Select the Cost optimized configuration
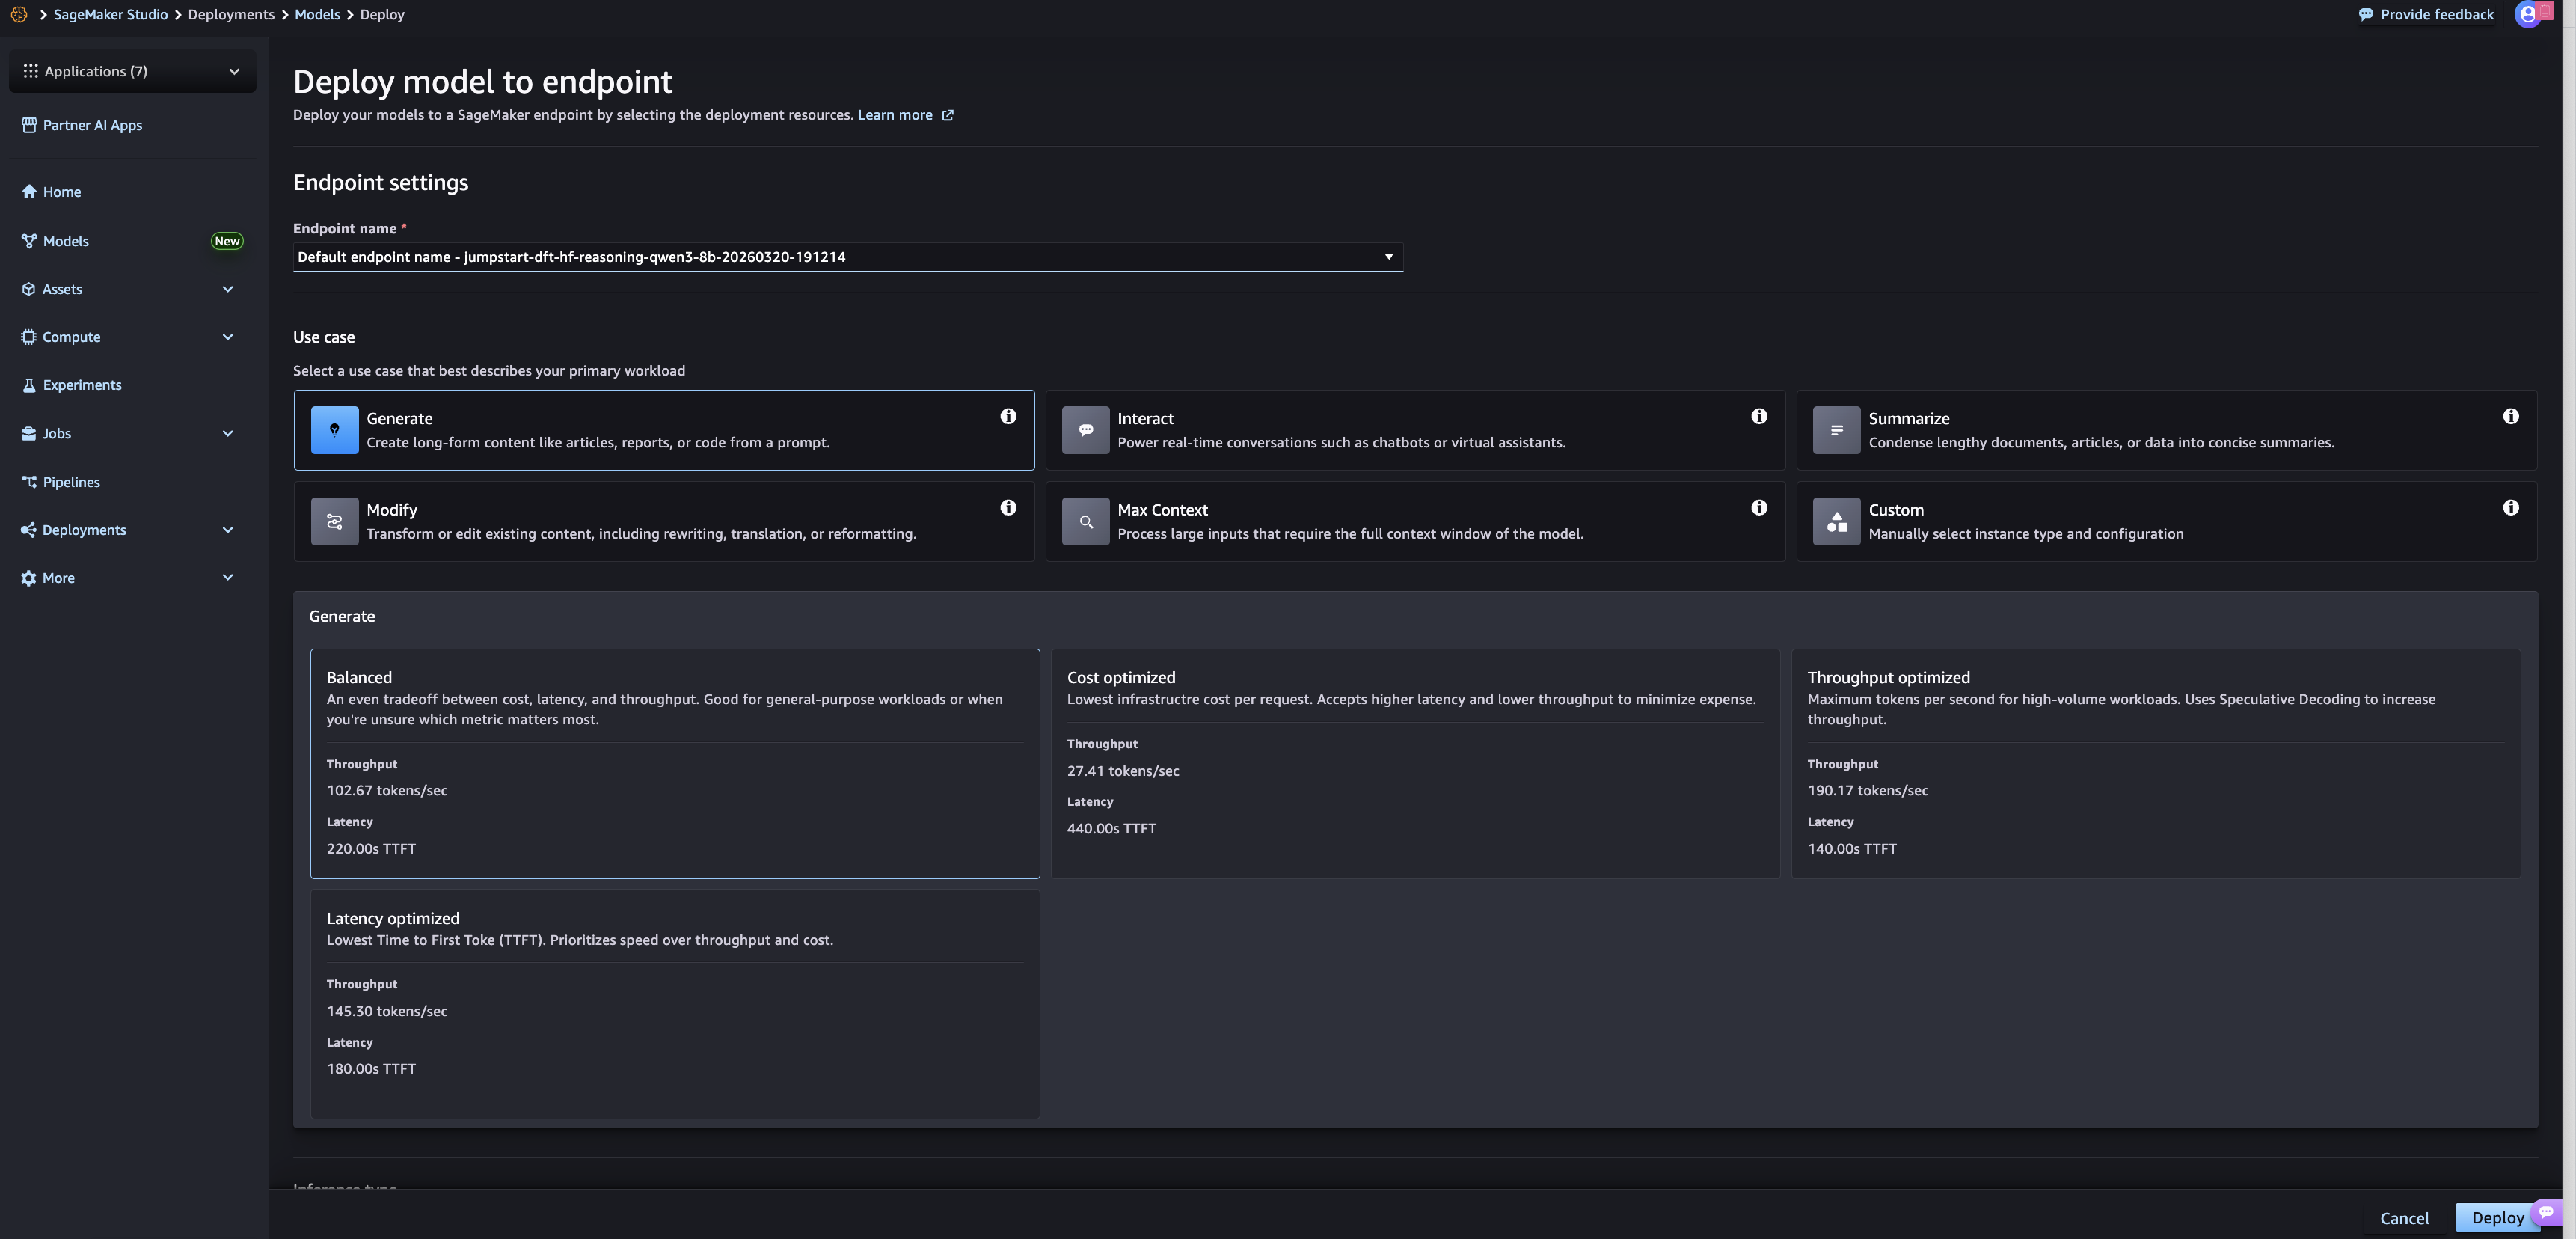2576x1239 pixels. (1414, 763)
